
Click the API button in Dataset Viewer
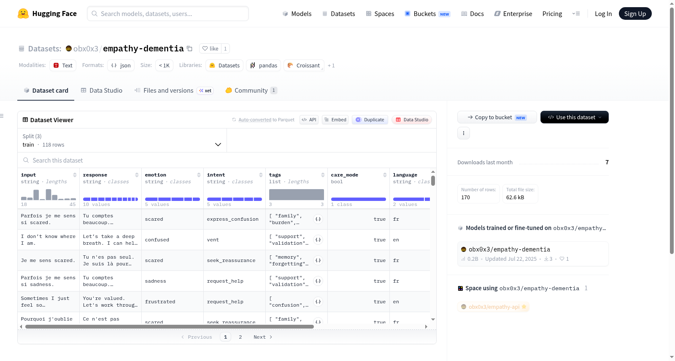[x=309, y=120]
